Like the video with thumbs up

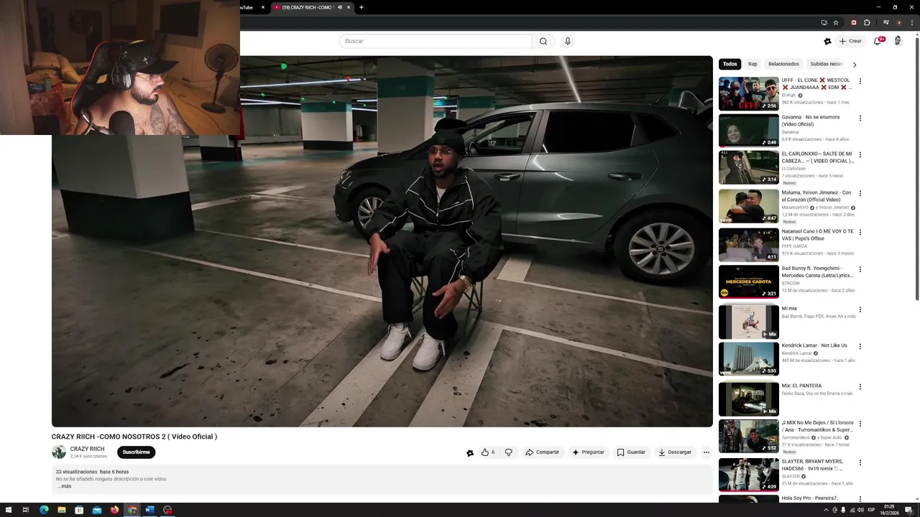[488, 452]
